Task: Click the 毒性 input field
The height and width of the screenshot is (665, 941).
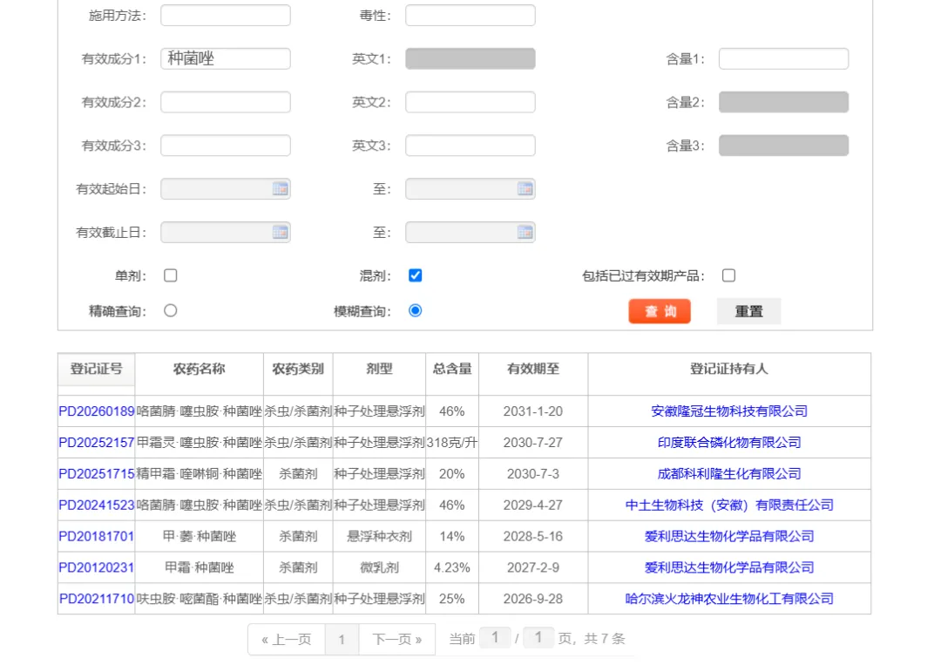Action: (470, 14)
